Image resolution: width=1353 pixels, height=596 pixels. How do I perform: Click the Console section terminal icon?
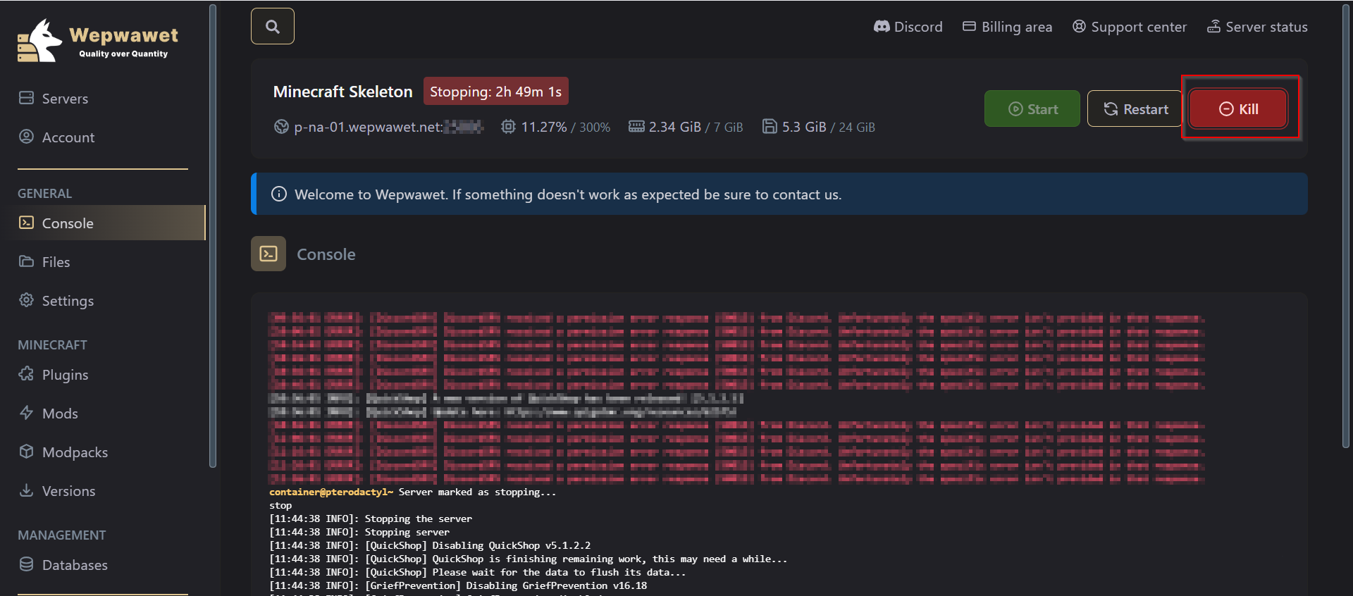coord(268,254)
